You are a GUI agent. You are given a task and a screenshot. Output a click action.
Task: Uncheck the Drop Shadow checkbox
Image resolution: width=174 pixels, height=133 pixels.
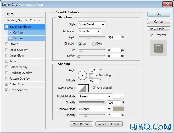click(7, 90)
